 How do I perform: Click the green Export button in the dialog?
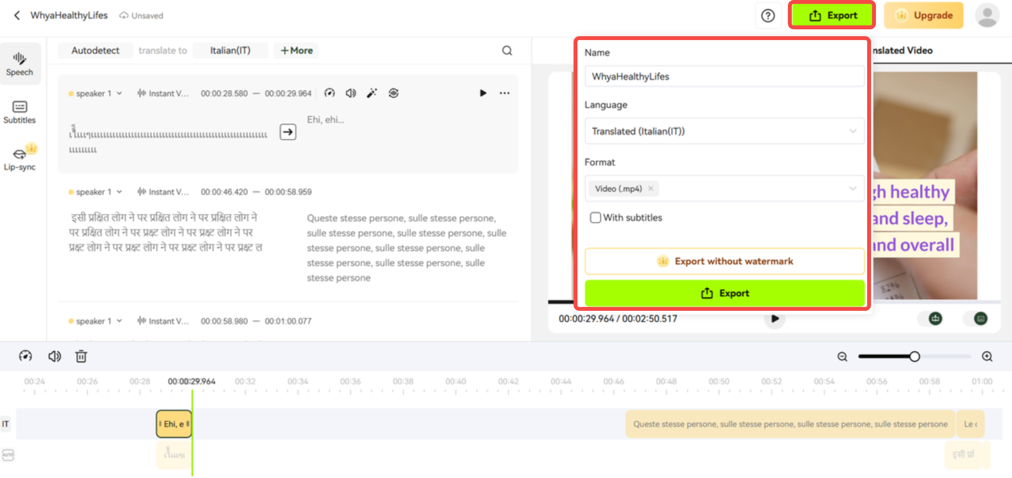tap(724, 293)
